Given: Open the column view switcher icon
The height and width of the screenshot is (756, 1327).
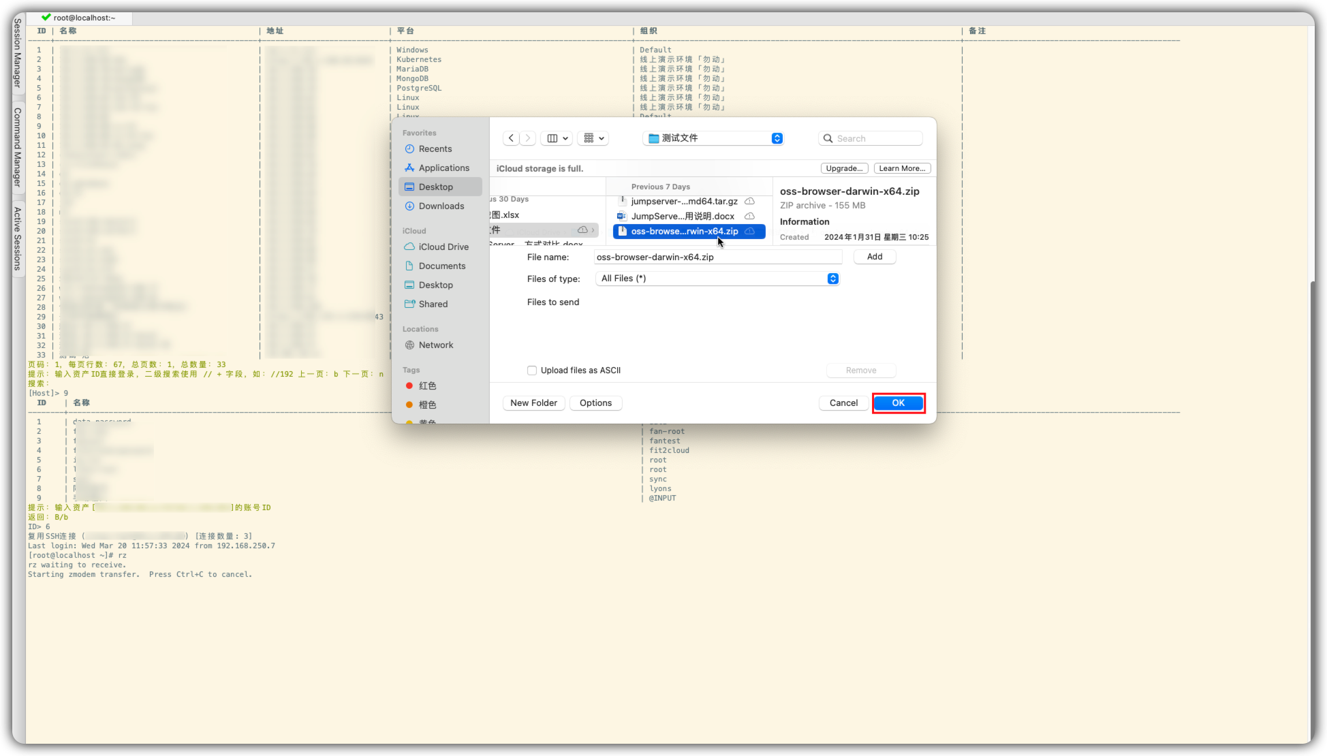Looking at the screenshot, I should [557, 138].
